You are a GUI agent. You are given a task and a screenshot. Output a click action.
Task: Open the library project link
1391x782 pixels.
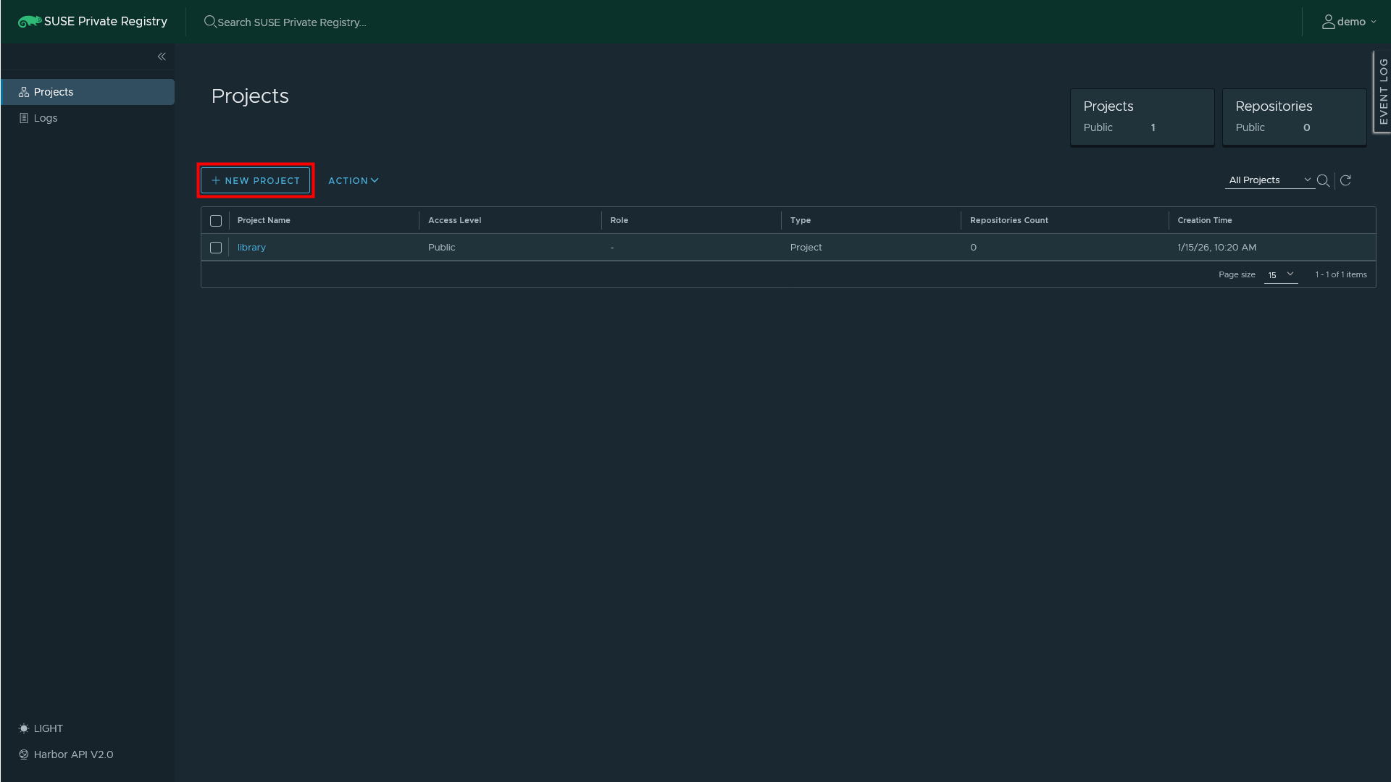click(x=251, y=248)
